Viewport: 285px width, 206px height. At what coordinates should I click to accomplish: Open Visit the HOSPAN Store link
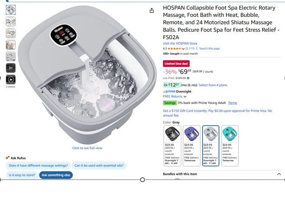tap(180, 43)
